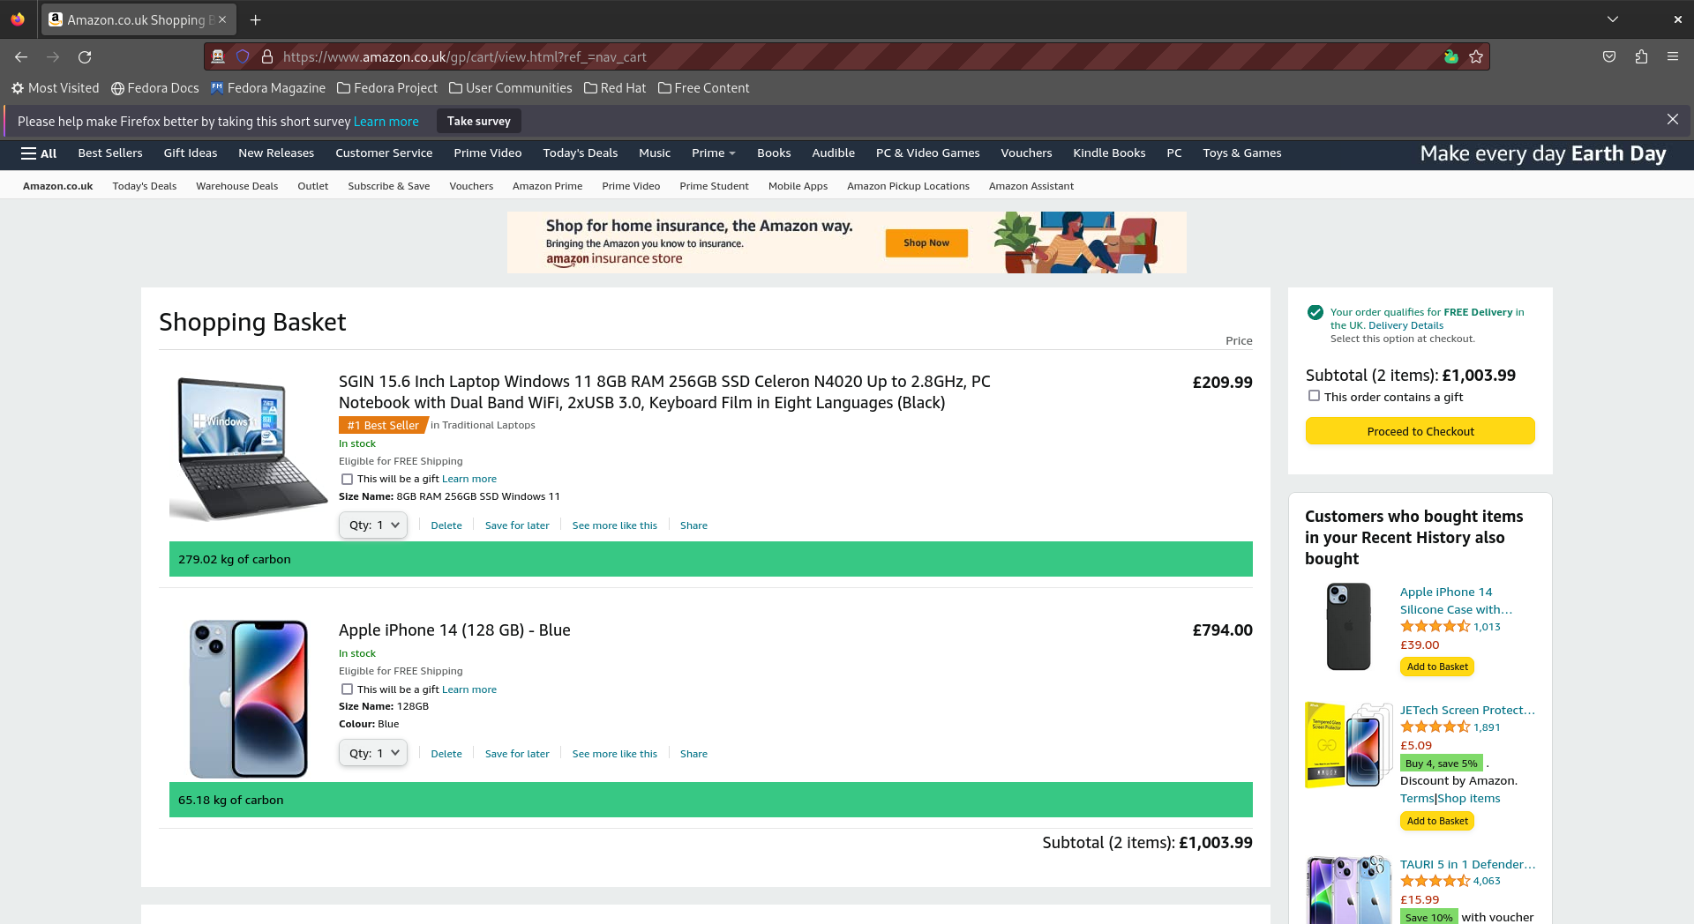Image resolution: width=1694 pixels, height=924 pixels.
Task: Open the Fedora Docs bookmark
Action: pyautogui.click(x=154, y=88)
